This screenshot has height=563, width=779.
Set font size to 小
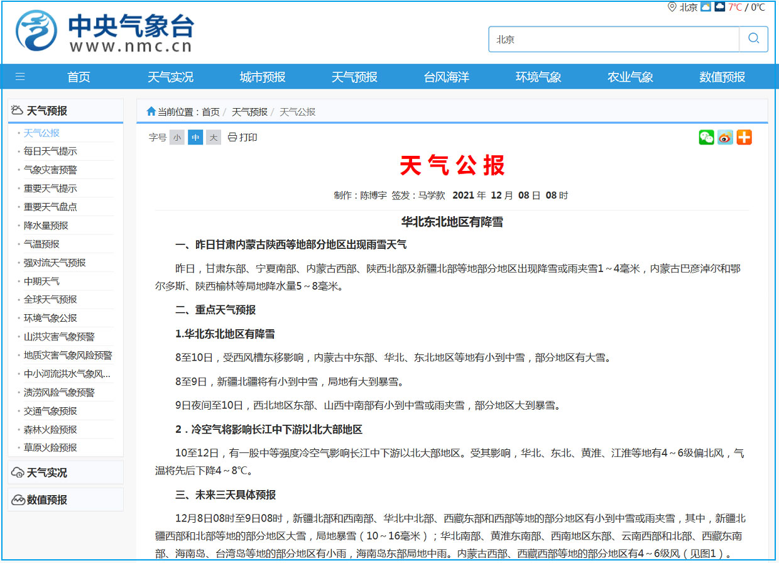177,138
